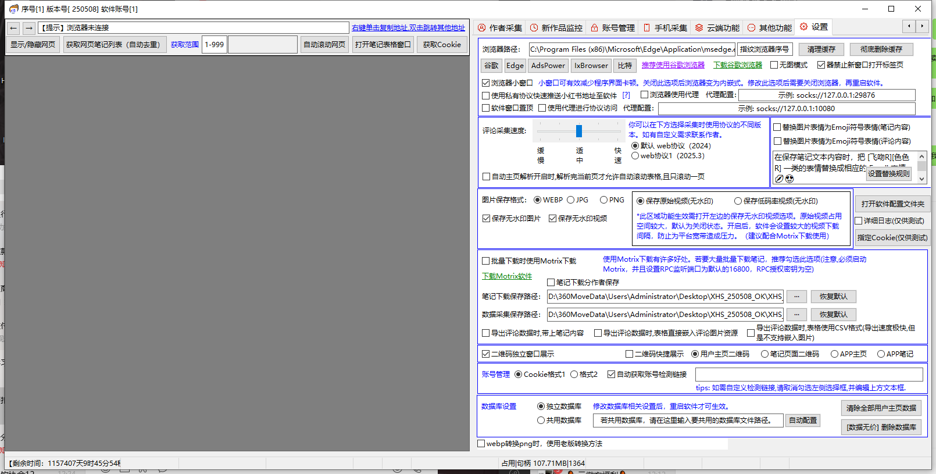
Task: Enable the 无图模式 checkbox
Action: coord(774,65)
